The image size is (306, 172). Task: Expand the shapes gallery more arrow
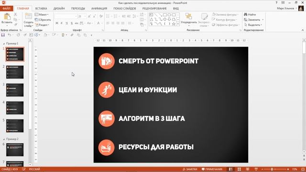coord(178,24)
